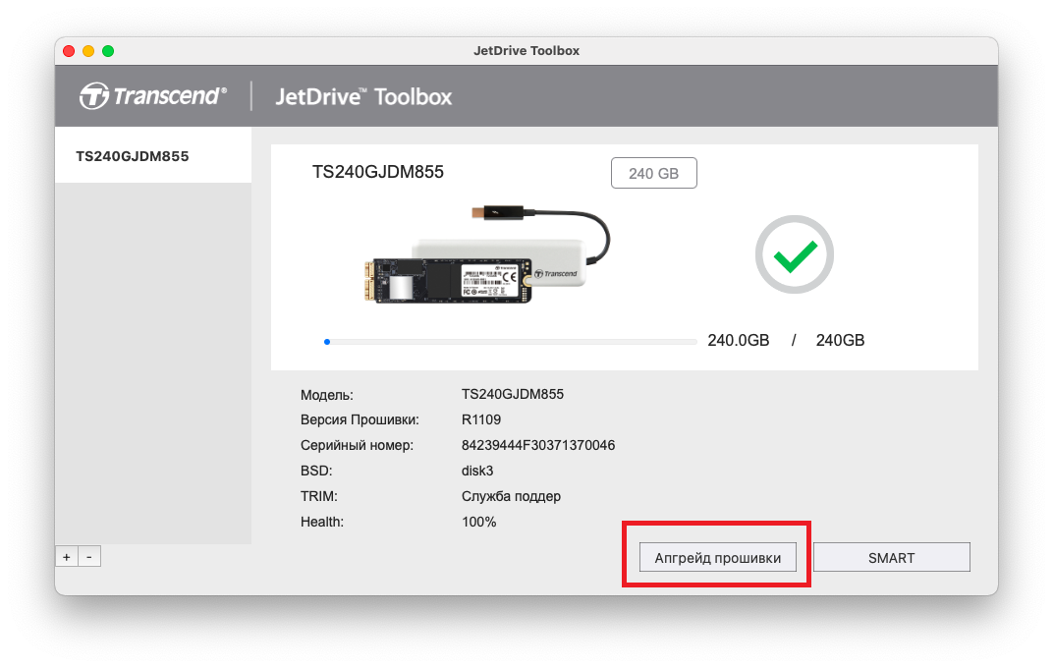This screenshot has width=1053, height=668.
Task: Click the Модель: label
Action: click(x=326, y=395)
